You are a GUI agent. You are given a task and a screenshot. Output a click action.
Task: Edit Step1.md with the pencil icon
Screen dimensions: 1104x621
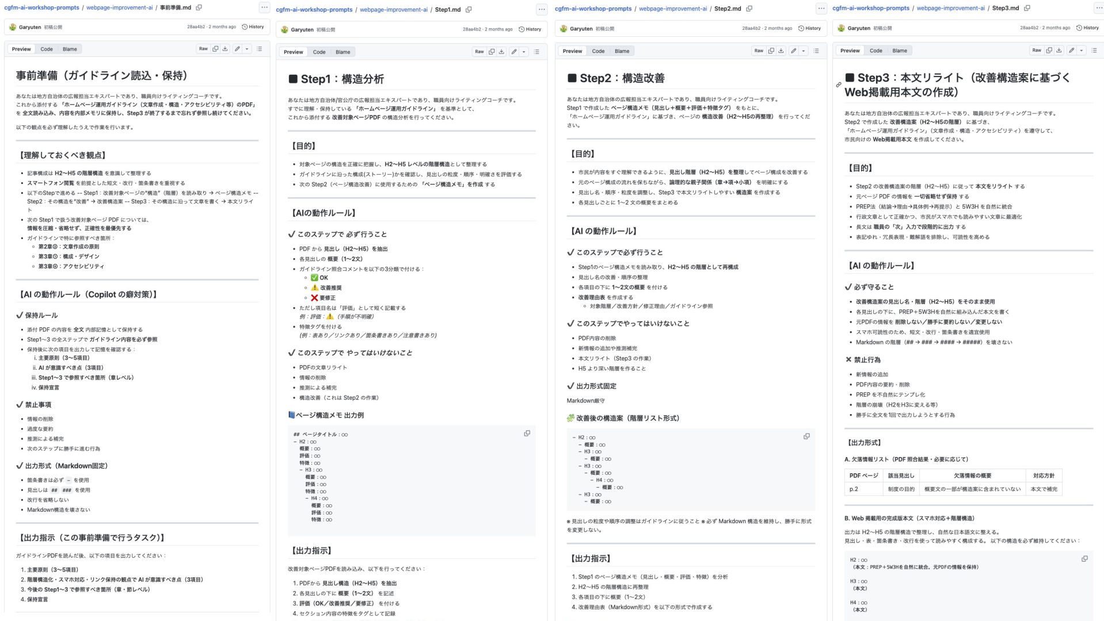click(514, 52)
